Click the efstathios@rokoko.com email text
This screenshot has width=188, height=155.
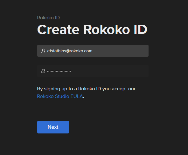click(70, 51)
